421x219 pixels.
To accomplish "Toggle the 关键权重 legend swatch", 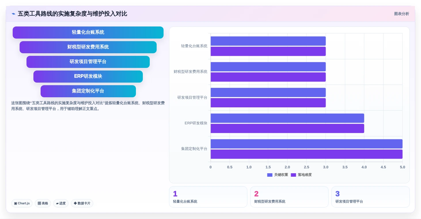I will [x=270, y=175].
